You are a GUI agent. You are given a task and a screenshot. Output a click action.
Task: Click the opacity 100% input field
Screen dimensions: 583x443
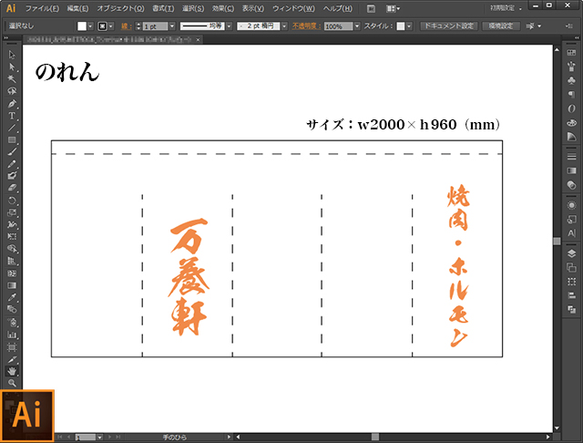pyautogui.click(x=338, y=26)
